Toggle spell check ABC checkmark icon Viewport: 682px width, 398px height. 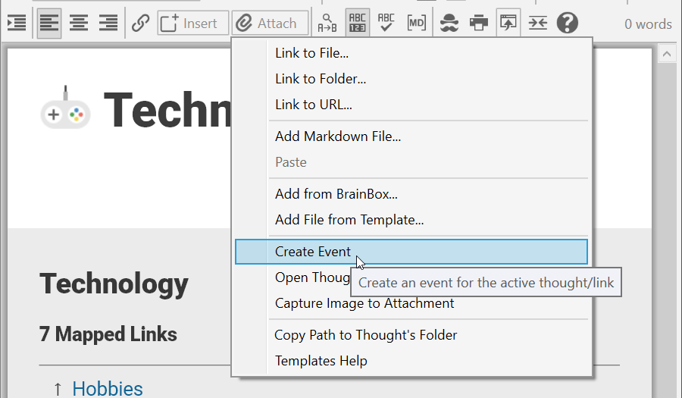pyautogui.click(x=386, y=24)
